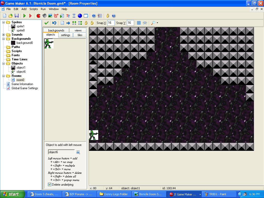
Task: Switch to the settings tab
Action: (65, 35)
